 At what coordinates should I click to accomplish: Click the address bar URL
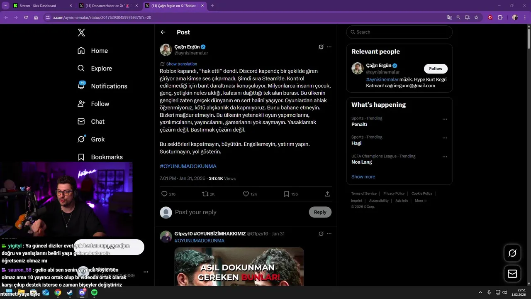click(x=102, y=17)
